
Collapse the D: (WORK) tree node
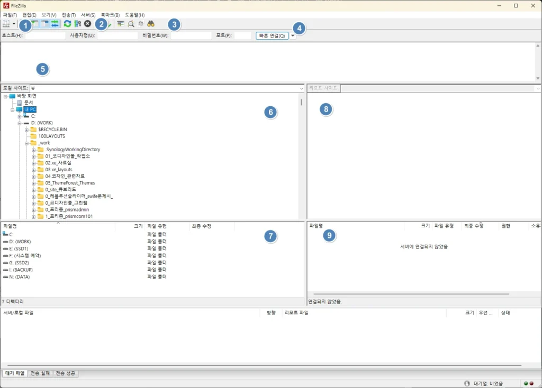tap(20, 123)
